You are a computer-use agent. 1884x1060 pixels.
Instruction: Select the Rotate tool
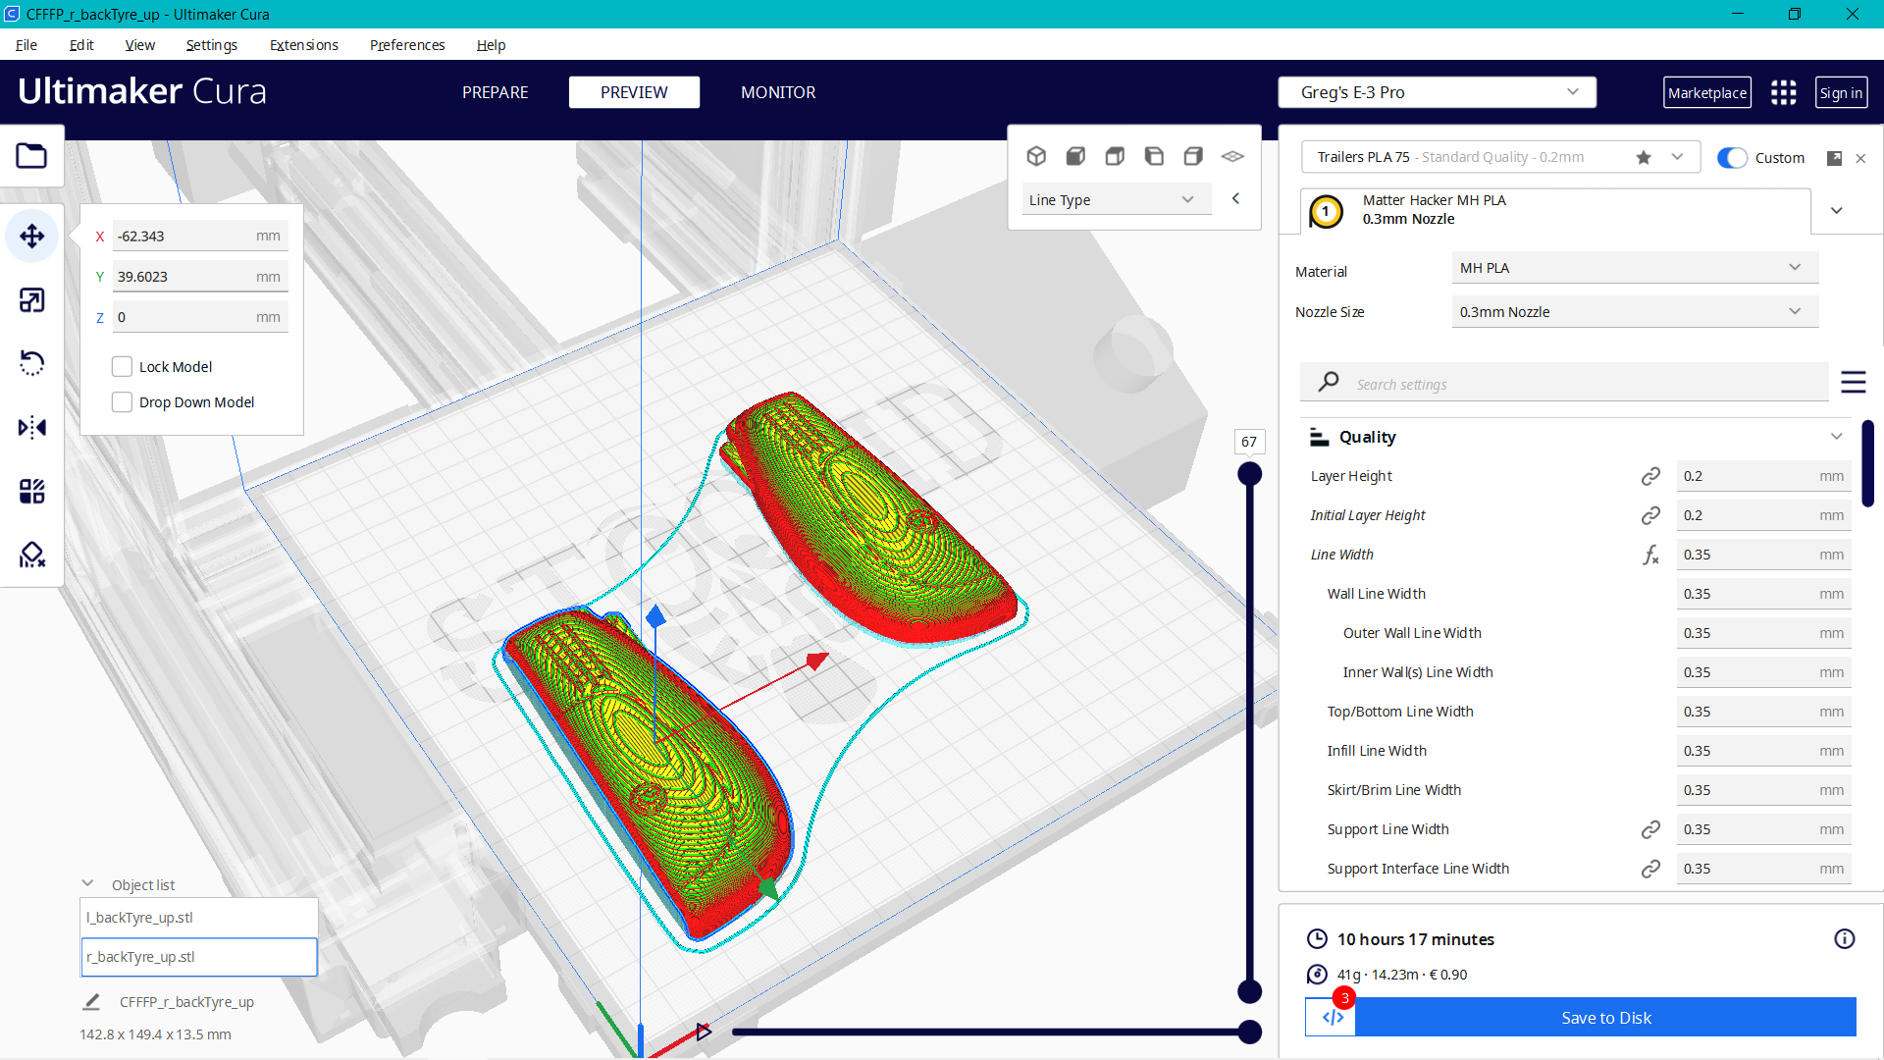click(32, 363)
